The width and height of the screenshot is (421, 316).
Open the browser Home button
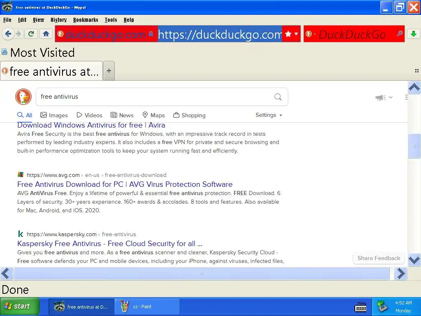pos(46,34)
